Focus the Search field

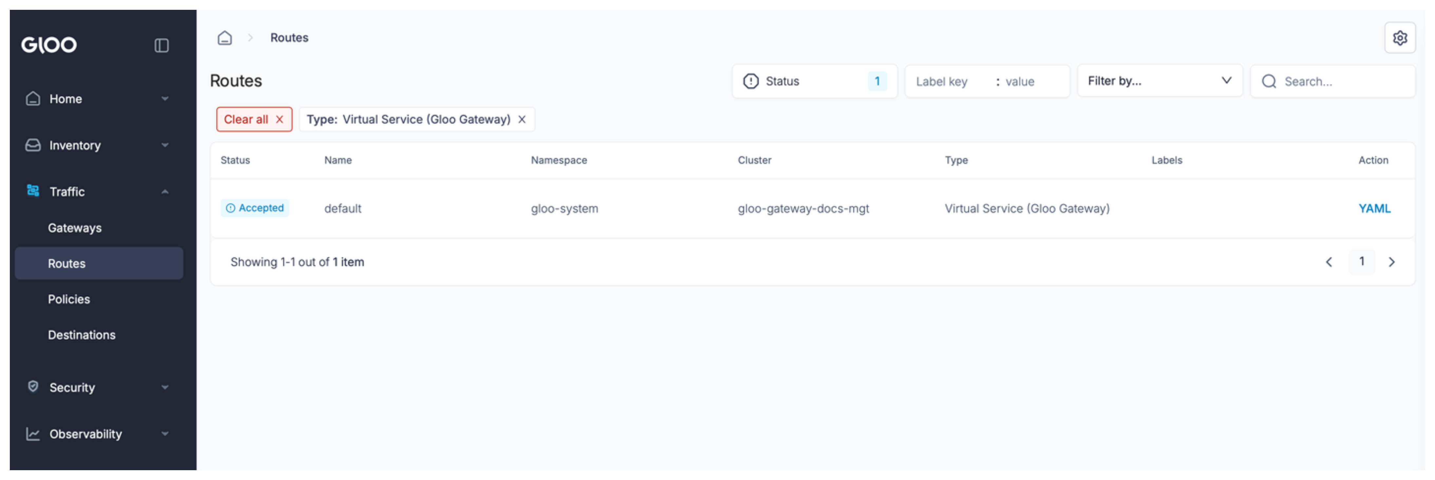[x=1332, y=81]
